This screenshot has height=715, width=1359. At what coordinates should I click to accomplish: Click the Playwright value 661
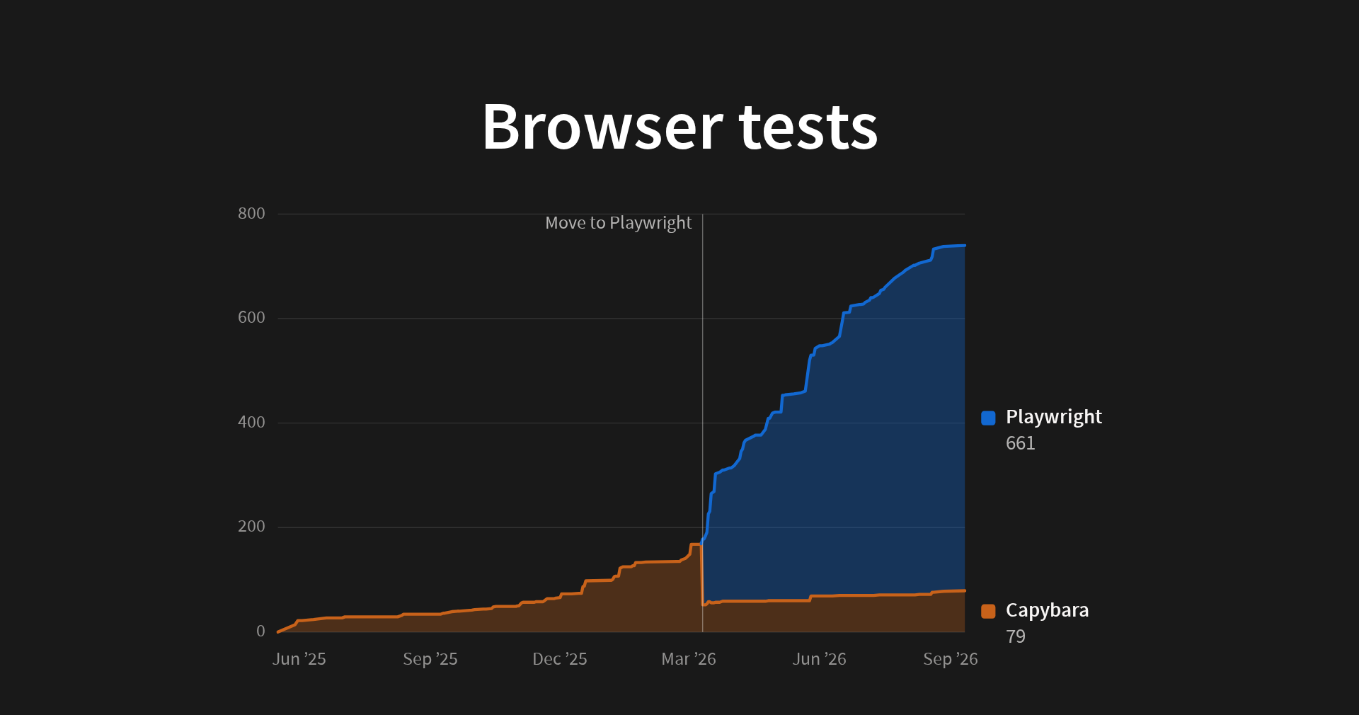click(x=1020, y=443)
